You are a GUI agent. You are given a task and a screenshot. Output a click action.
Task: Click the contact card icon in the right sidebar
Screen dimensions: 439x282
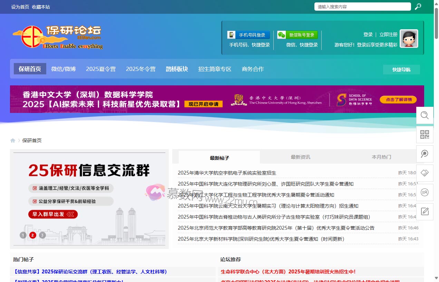pyautogui.click(x=425, y=192)
